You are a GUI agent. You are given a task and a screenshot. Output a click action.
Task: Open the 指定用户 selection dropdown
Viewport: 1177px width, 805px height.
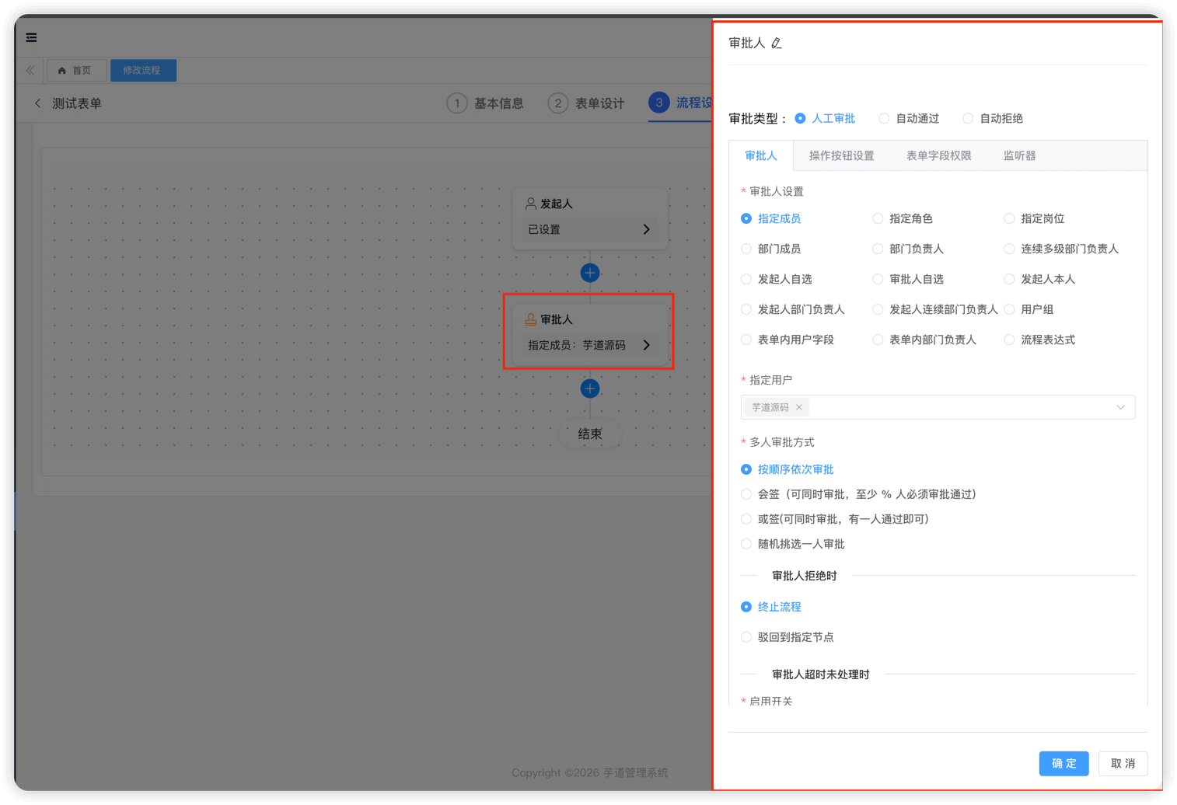click(x=1119, y=406)
